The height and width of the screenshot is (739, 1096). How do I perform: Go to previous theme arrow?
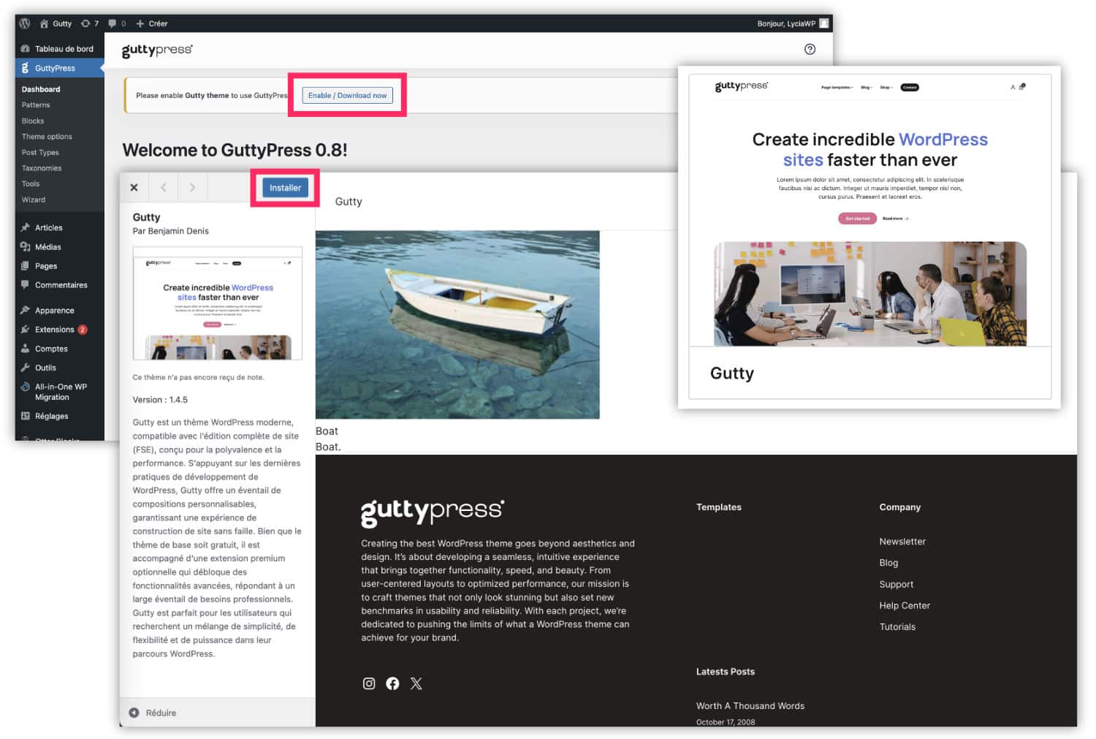(x=163, y=187)
